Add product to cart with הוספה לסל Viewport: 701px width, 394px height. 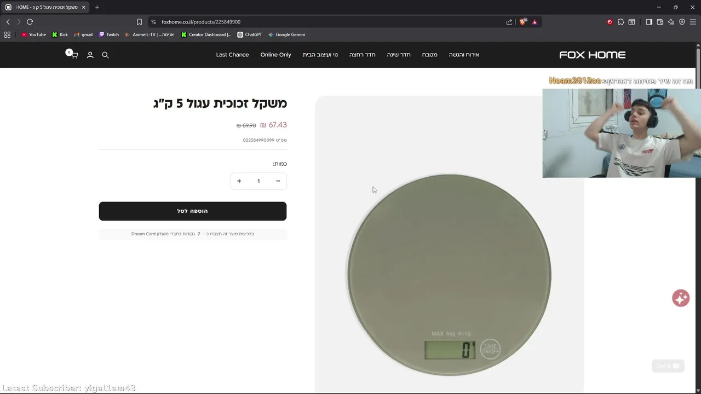pyautogui.click(x=193, y=211)
